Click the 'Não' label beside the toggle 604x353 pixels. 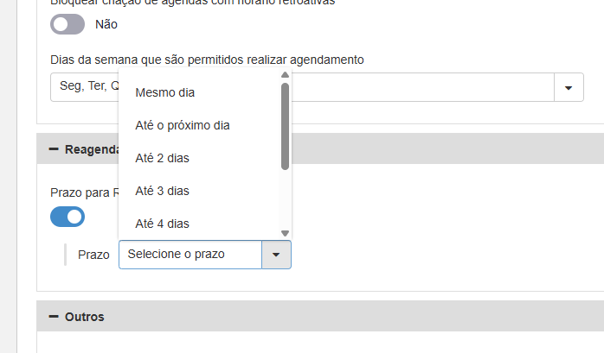coord(106,24)
